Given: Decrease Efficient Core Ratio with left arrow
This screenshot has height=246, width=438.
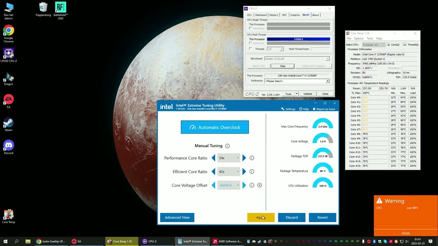Looking at the screenshot, I should [x=214, y=172].
